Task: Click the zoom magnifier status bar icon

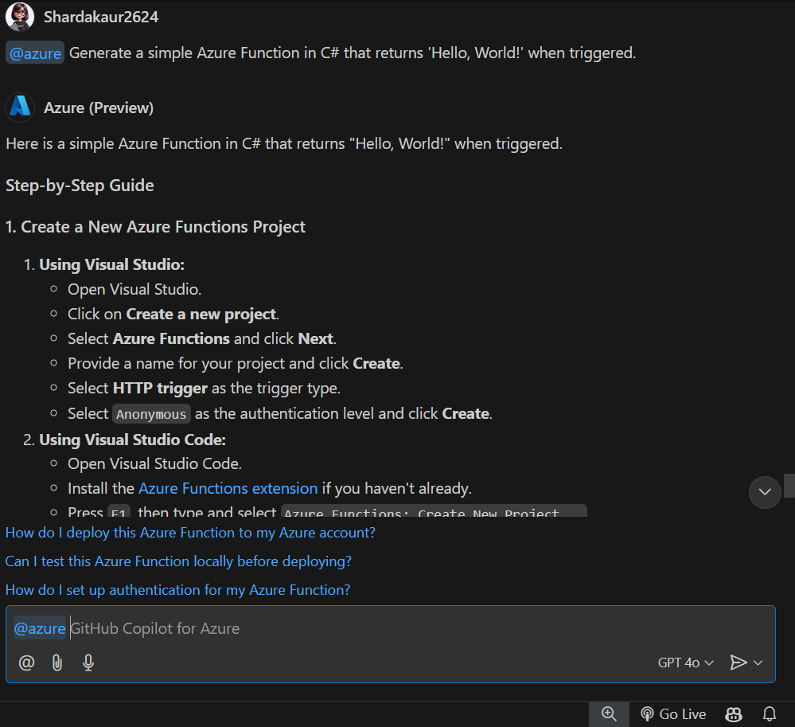Action: [x=609, y=714]
